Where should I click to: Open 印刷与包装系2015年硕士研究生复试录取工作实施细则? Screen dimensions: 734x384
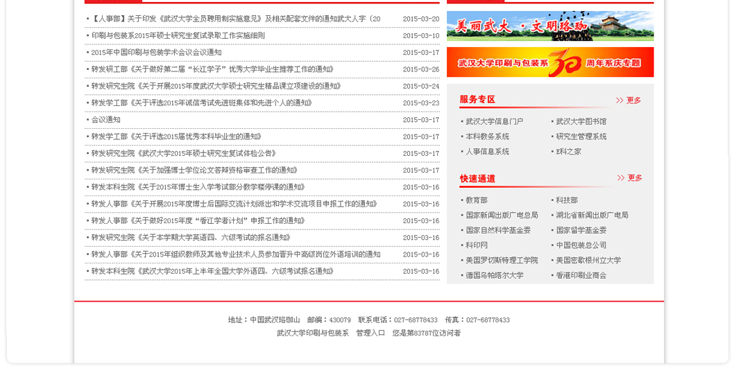pyautogui.click(x=178, y=35)
